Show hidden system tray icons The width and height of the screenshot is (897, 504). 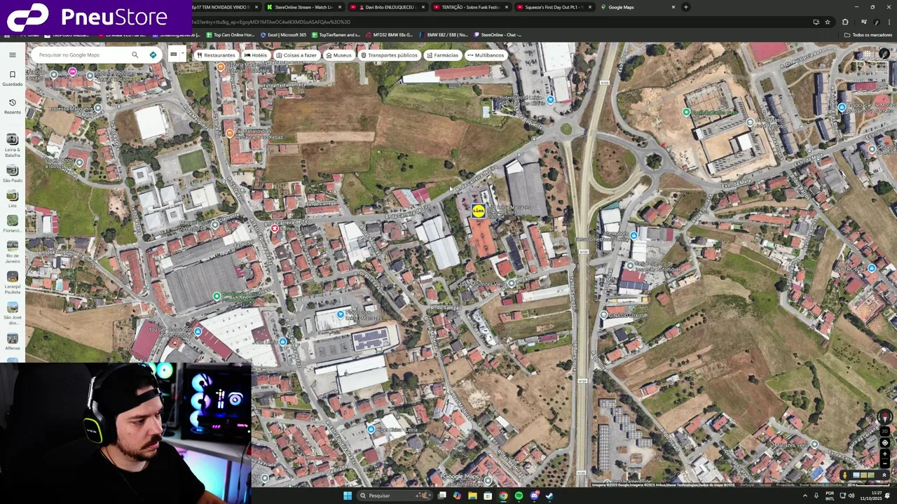[804, 496]
